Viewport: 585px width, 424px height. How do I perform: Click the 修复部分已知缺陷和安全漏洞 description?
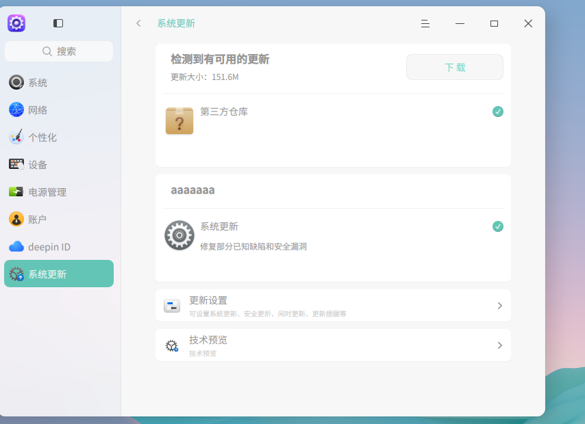click(253, 247)
